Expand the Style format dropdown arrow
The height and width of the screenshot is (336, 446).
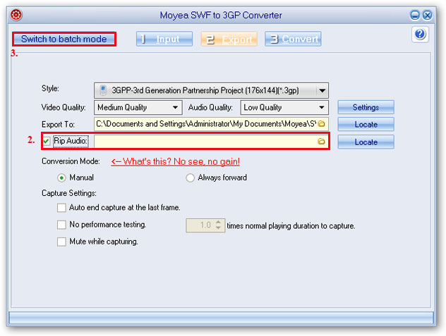tap(322, 91)
